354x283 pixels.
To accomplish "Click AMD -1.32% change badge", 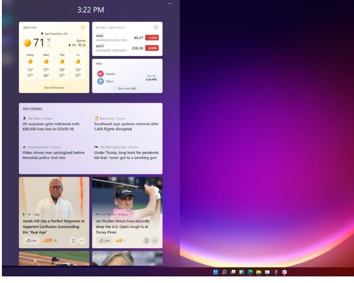I will coord(152,38).
